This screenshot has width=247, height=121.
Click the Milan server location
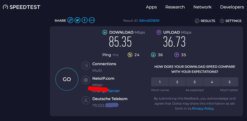tap(97, 85)
